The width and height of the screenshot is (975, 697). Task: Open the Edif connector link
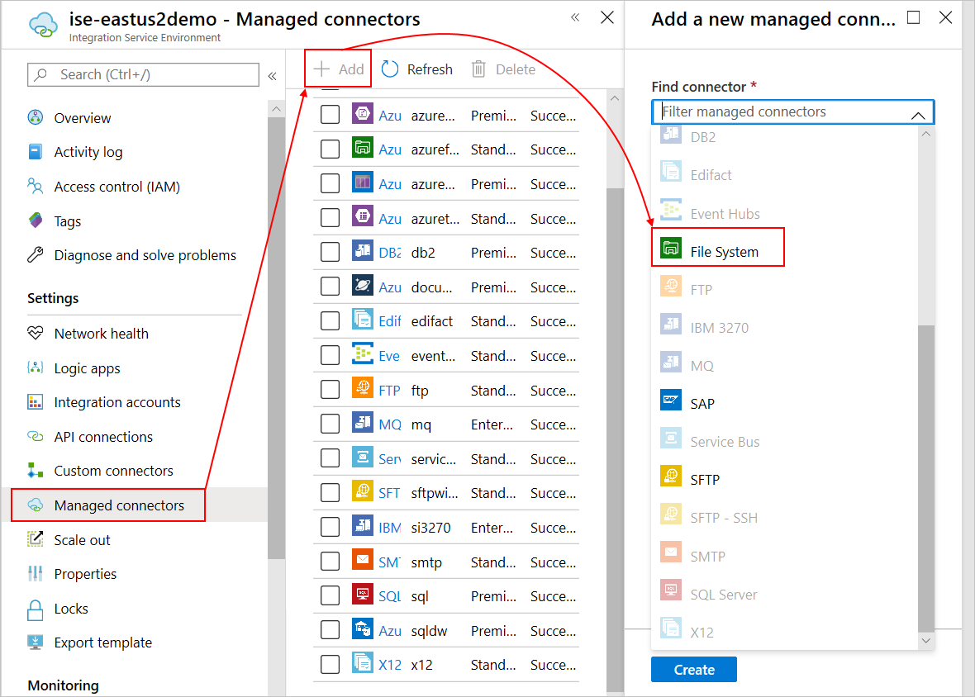(390, 321)
